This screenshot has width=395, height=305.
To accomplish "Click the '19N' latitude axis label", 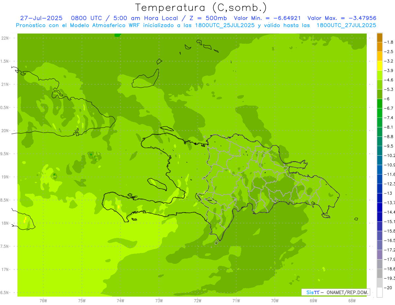I will pyautogui.click(x=5, y=177).
